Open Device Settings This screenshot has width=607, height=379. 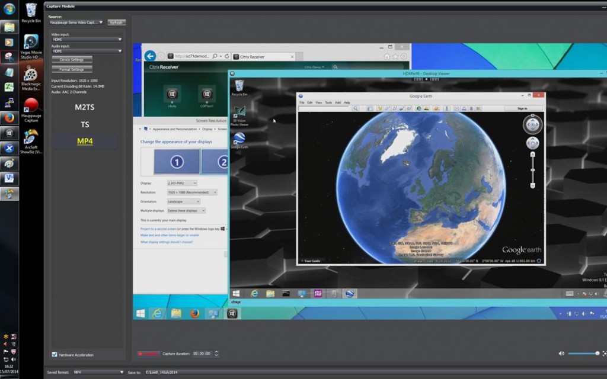click(72, 60)
